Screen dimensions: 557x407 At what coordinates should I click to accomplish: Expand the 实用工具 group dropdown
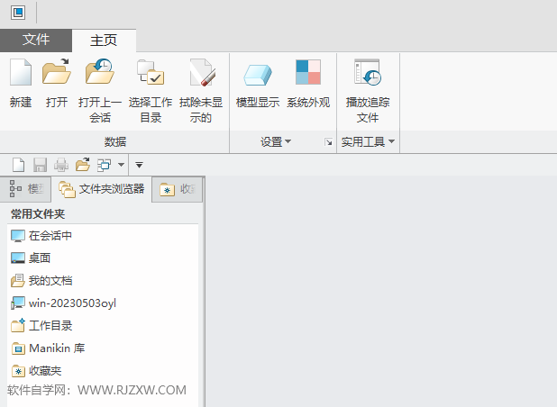(368, 142)
